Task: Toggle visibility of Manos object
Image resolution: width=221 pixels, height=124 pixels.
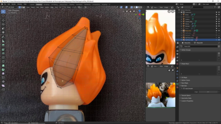Action: click(x=219, y=24)
